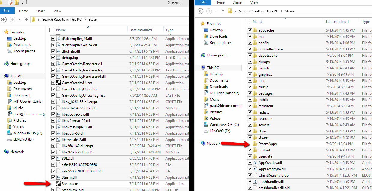This screenshot has width=372, height=191.
Task: Click the GameOverlayUI.exe Steam icon in left window
Action: (x=59, y=83)
